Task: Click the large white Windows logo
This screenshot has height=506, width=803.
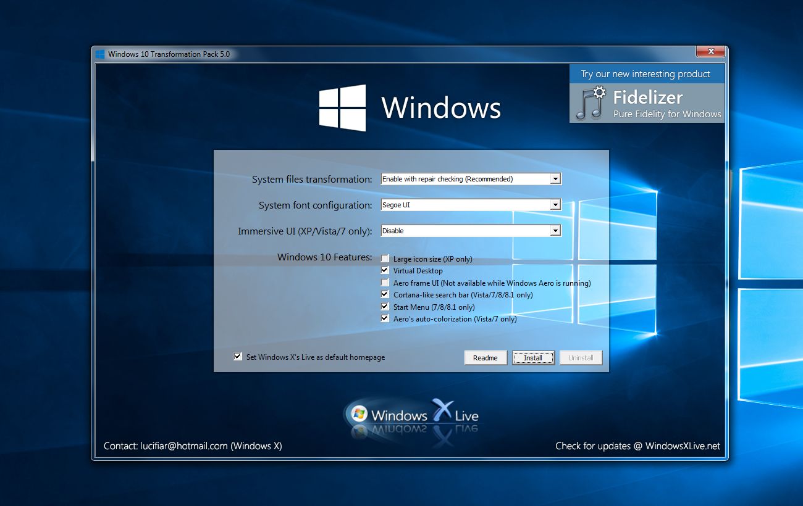Action: (342, 108)
